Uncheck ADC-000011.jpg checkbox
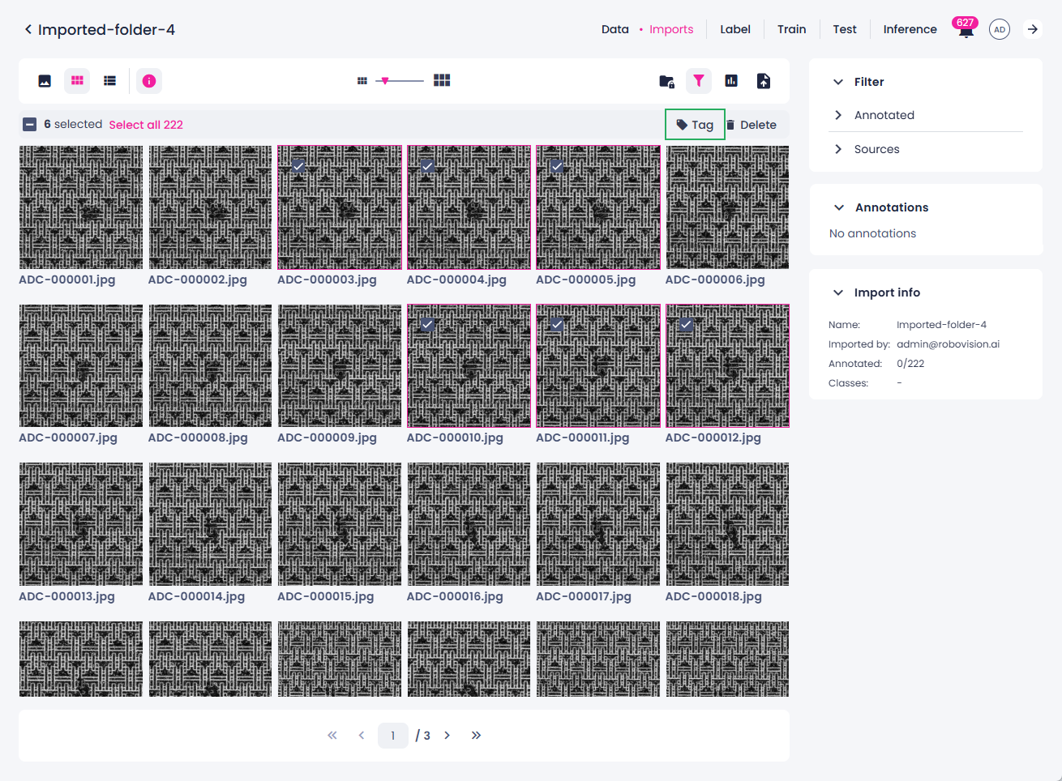Viewport: 1062px width, 781px height. pos(557,325)
